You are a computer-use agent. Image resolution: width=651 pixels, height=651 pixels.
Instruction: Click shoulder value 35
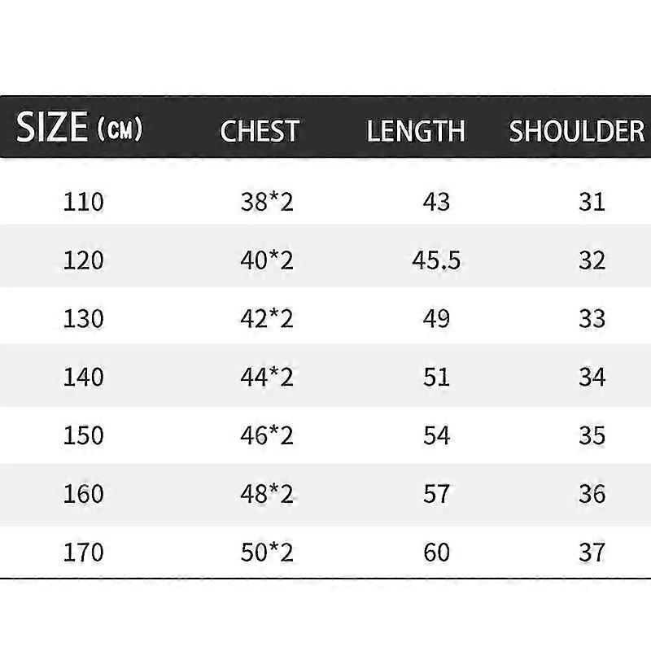click(592, 435)
